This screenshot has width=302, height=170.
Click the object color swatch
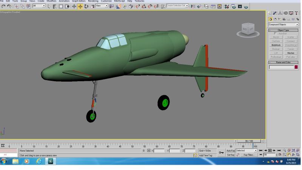point(296,67)
